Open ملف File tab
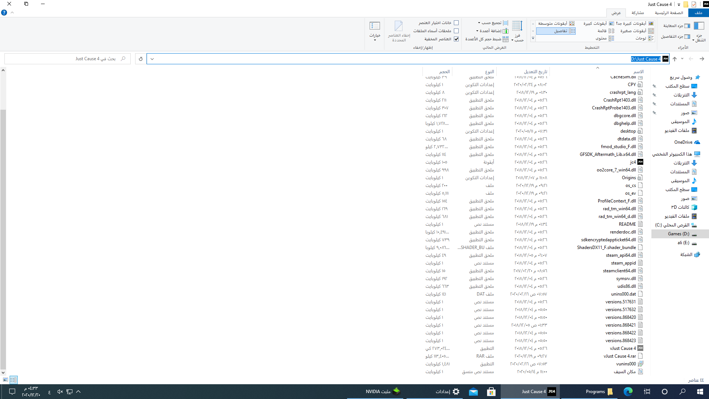Image resolution: width=709 pixels, height=399 pixels. tap(698, 13)
